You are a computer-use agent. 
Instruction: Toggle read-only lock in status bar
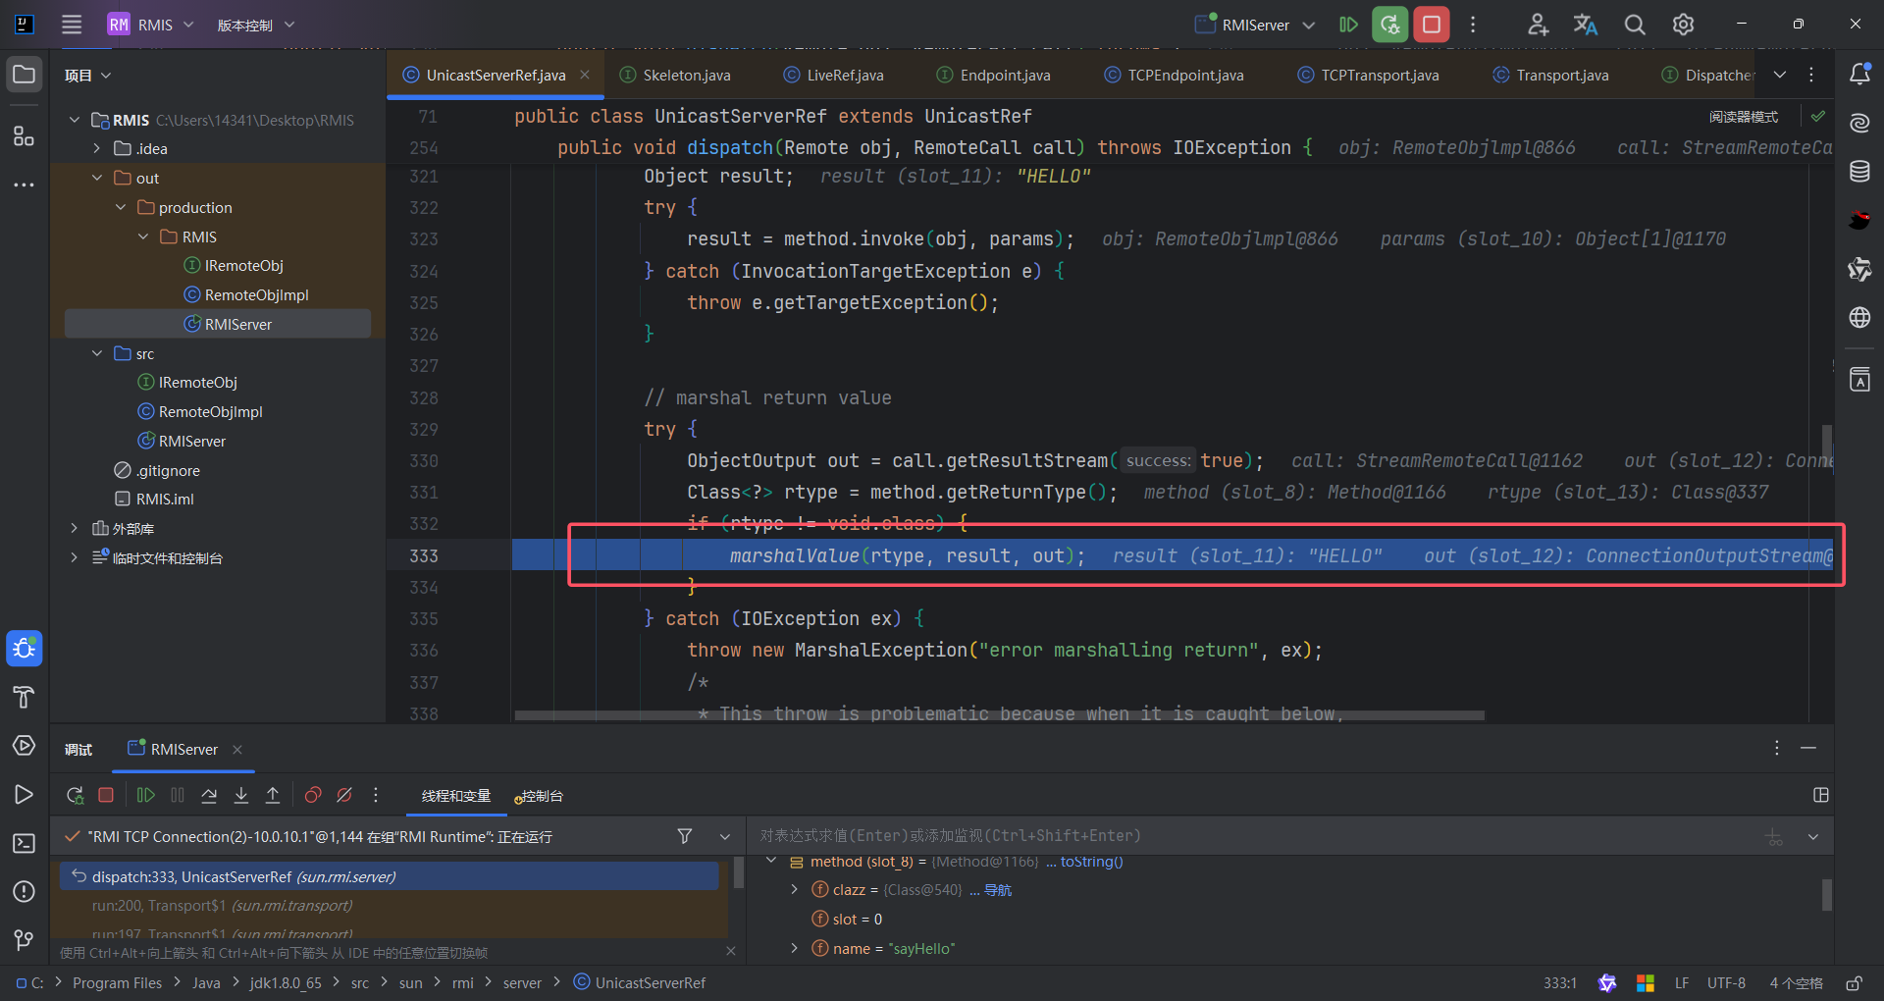coord(1854,983)
